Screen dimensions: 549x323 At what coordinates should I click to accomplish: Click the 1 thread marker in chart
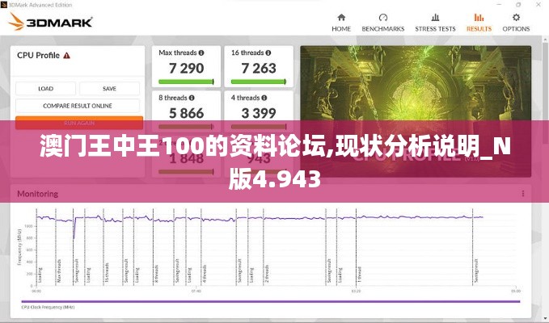(360, 275)
